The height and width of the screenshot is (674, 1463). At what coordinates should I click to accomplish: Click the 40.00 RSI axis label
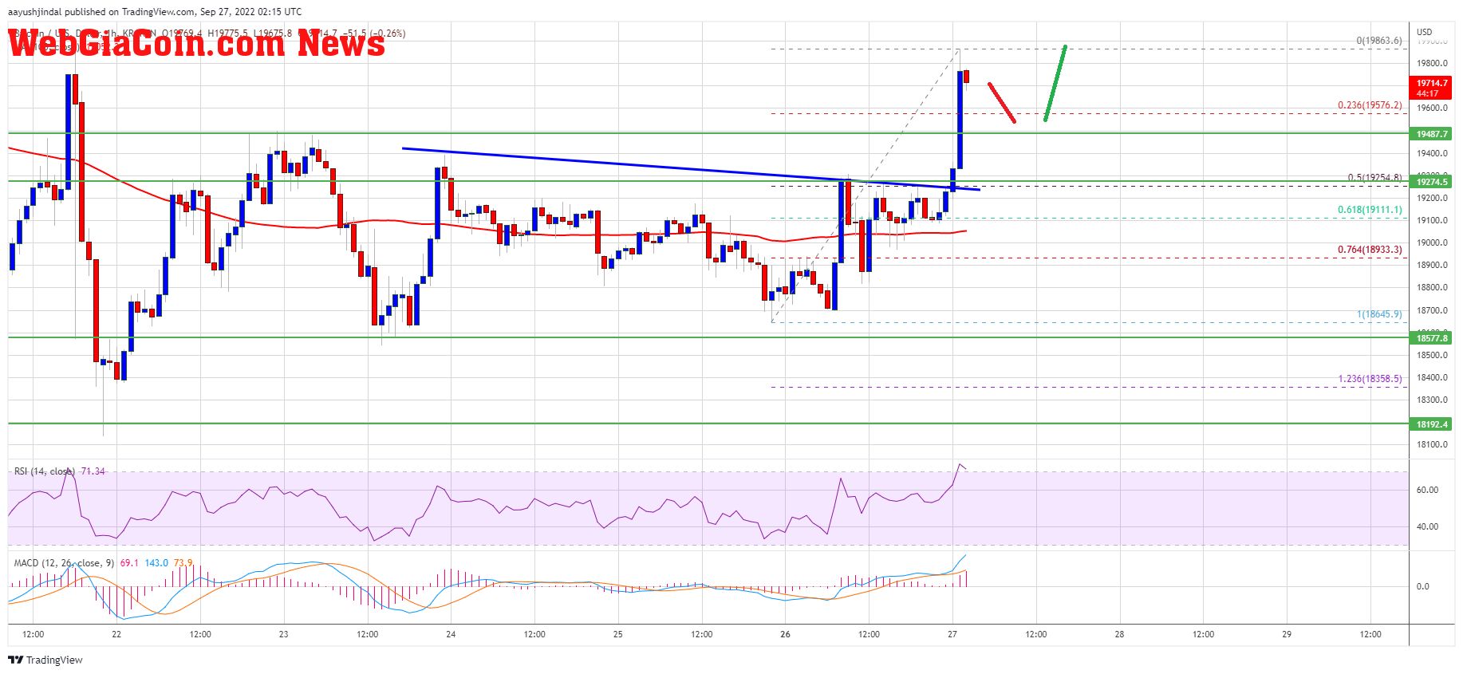(1427, 526)
